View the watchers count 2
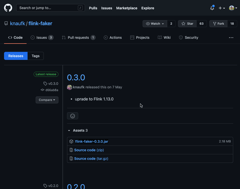 171,24
